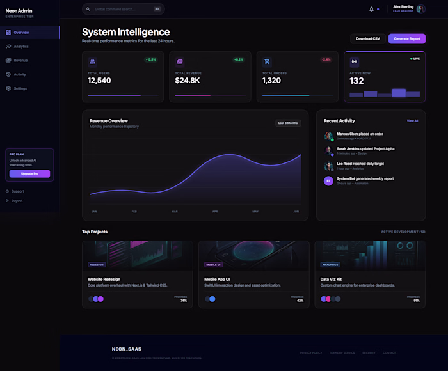Open the Terms of Service footer link

[x=342, y=353]
